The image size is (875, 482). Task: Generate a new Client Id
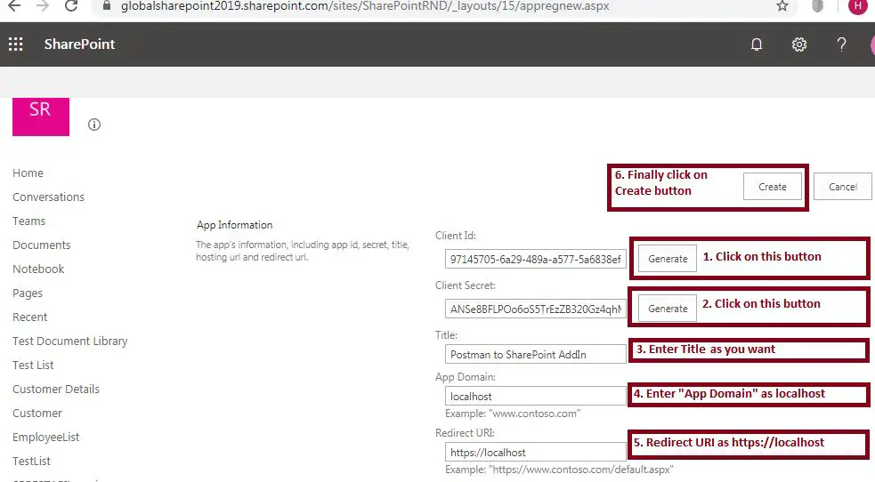(x=668, y=259)
